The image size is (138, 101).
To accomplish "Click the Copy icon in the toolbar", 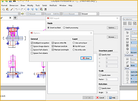I will point(4,9).
